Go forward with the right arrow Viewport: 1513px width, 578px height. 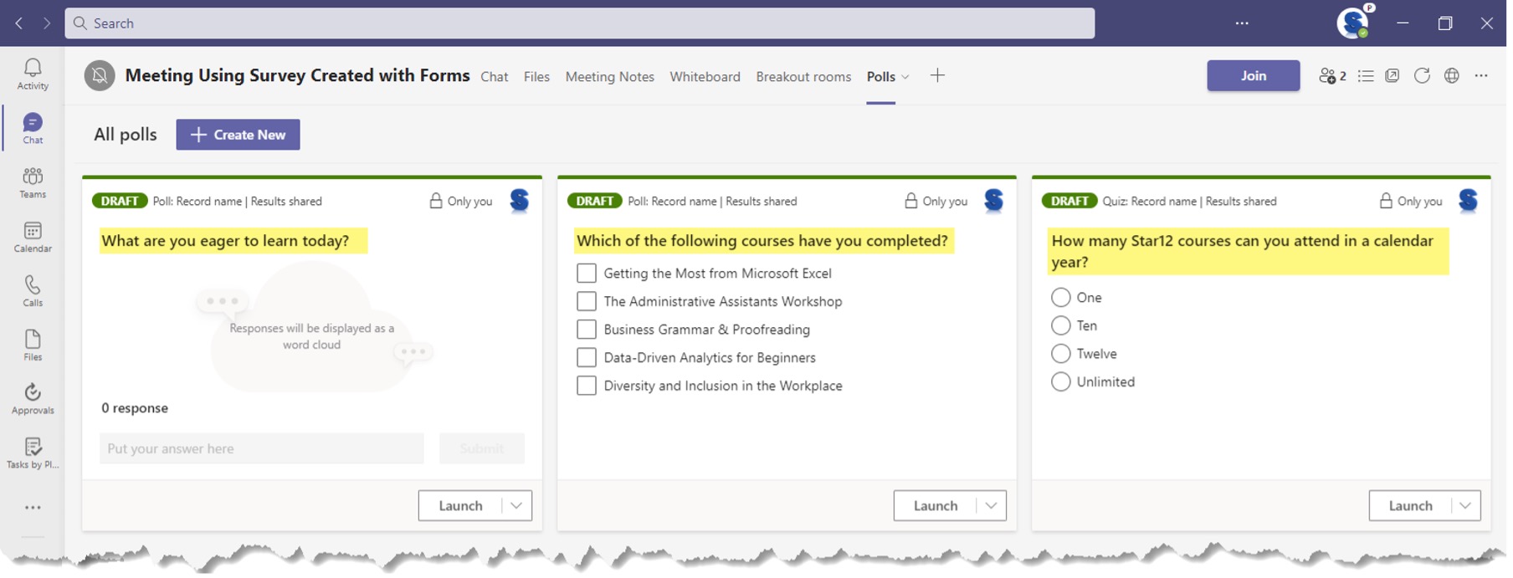click(47, 23)
